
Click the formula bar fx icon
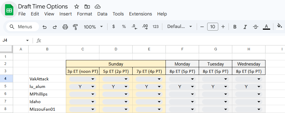pyautogui.click(x=39, y=40)
